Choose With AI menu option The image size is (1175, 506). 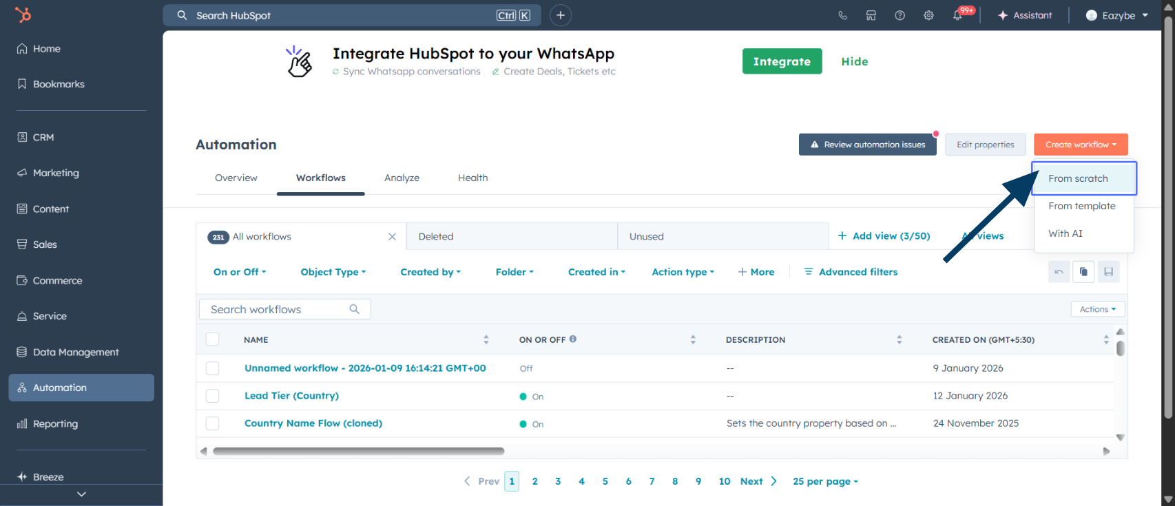click(x=1084, y=233)
